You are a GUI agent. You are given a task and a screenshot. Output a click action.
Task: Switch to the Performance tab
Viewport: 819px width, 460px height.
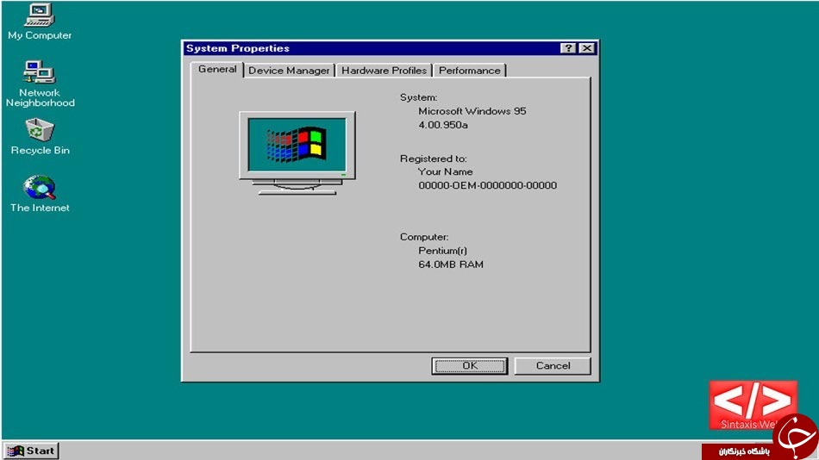tap(469, 71)
